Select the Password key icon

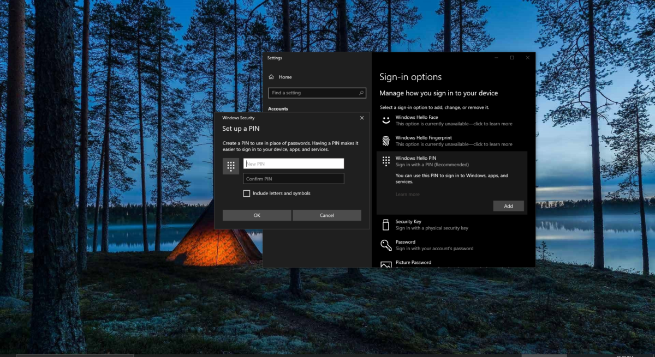[x=386, y=245]
